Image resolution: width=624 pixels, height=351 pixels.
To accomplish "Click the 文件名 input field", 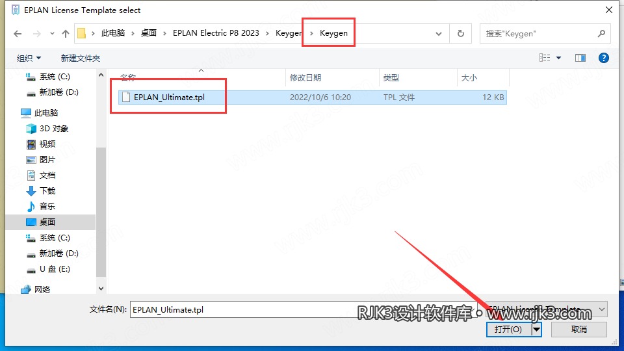I will (x=304, y=309).
